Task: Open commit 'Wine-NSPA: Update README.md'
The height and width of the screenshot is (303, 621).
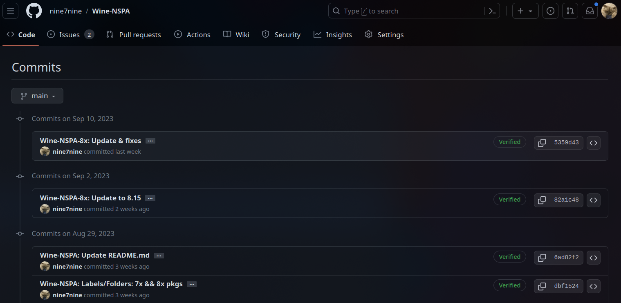Action: click(x=95, y=256)
